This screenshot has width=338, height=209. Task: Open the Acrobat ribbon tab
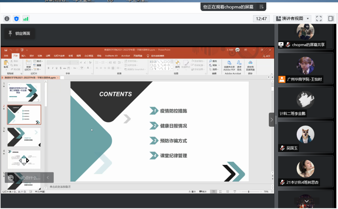click(125, 56)
